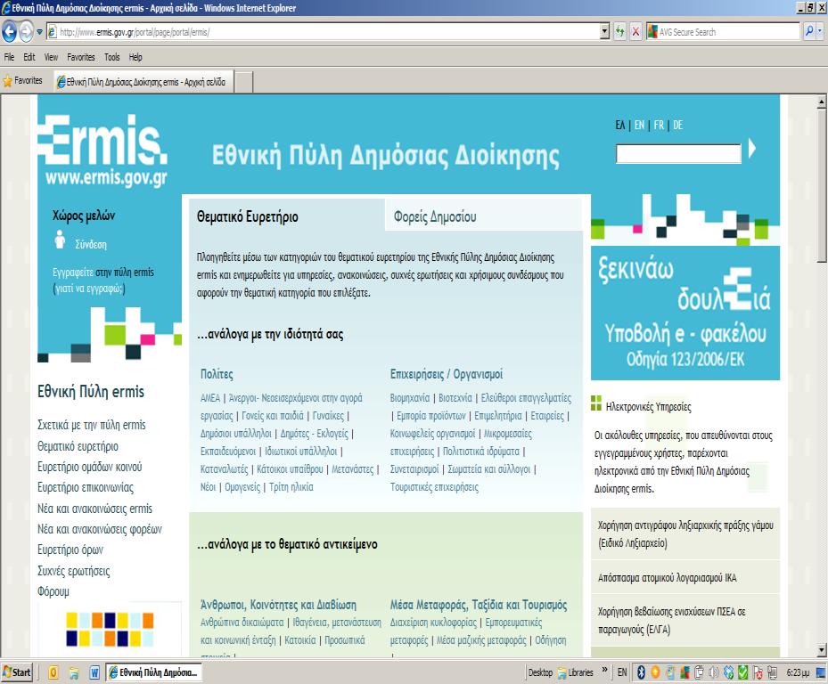Viewport: 828px width, 684px height.
Task: Click the Βιομηχανία link
Action: [x=410, y=398]
